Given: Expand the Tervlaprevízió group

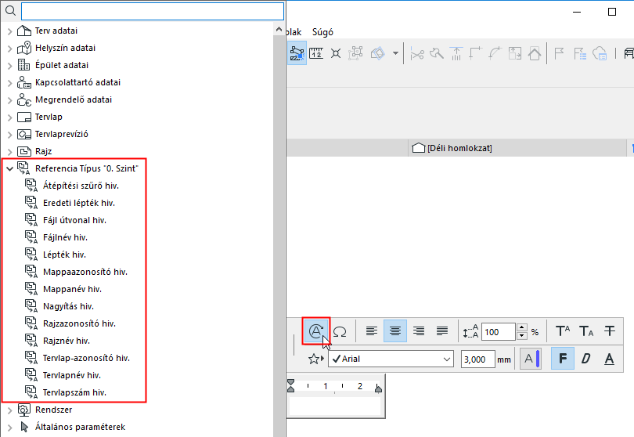Looking at the screenshot, I should [x=9, y=135].
